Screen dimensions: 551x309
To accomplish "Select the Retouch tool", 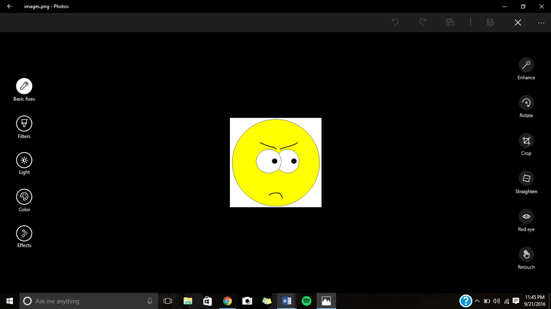I will (x=526, y=255).
